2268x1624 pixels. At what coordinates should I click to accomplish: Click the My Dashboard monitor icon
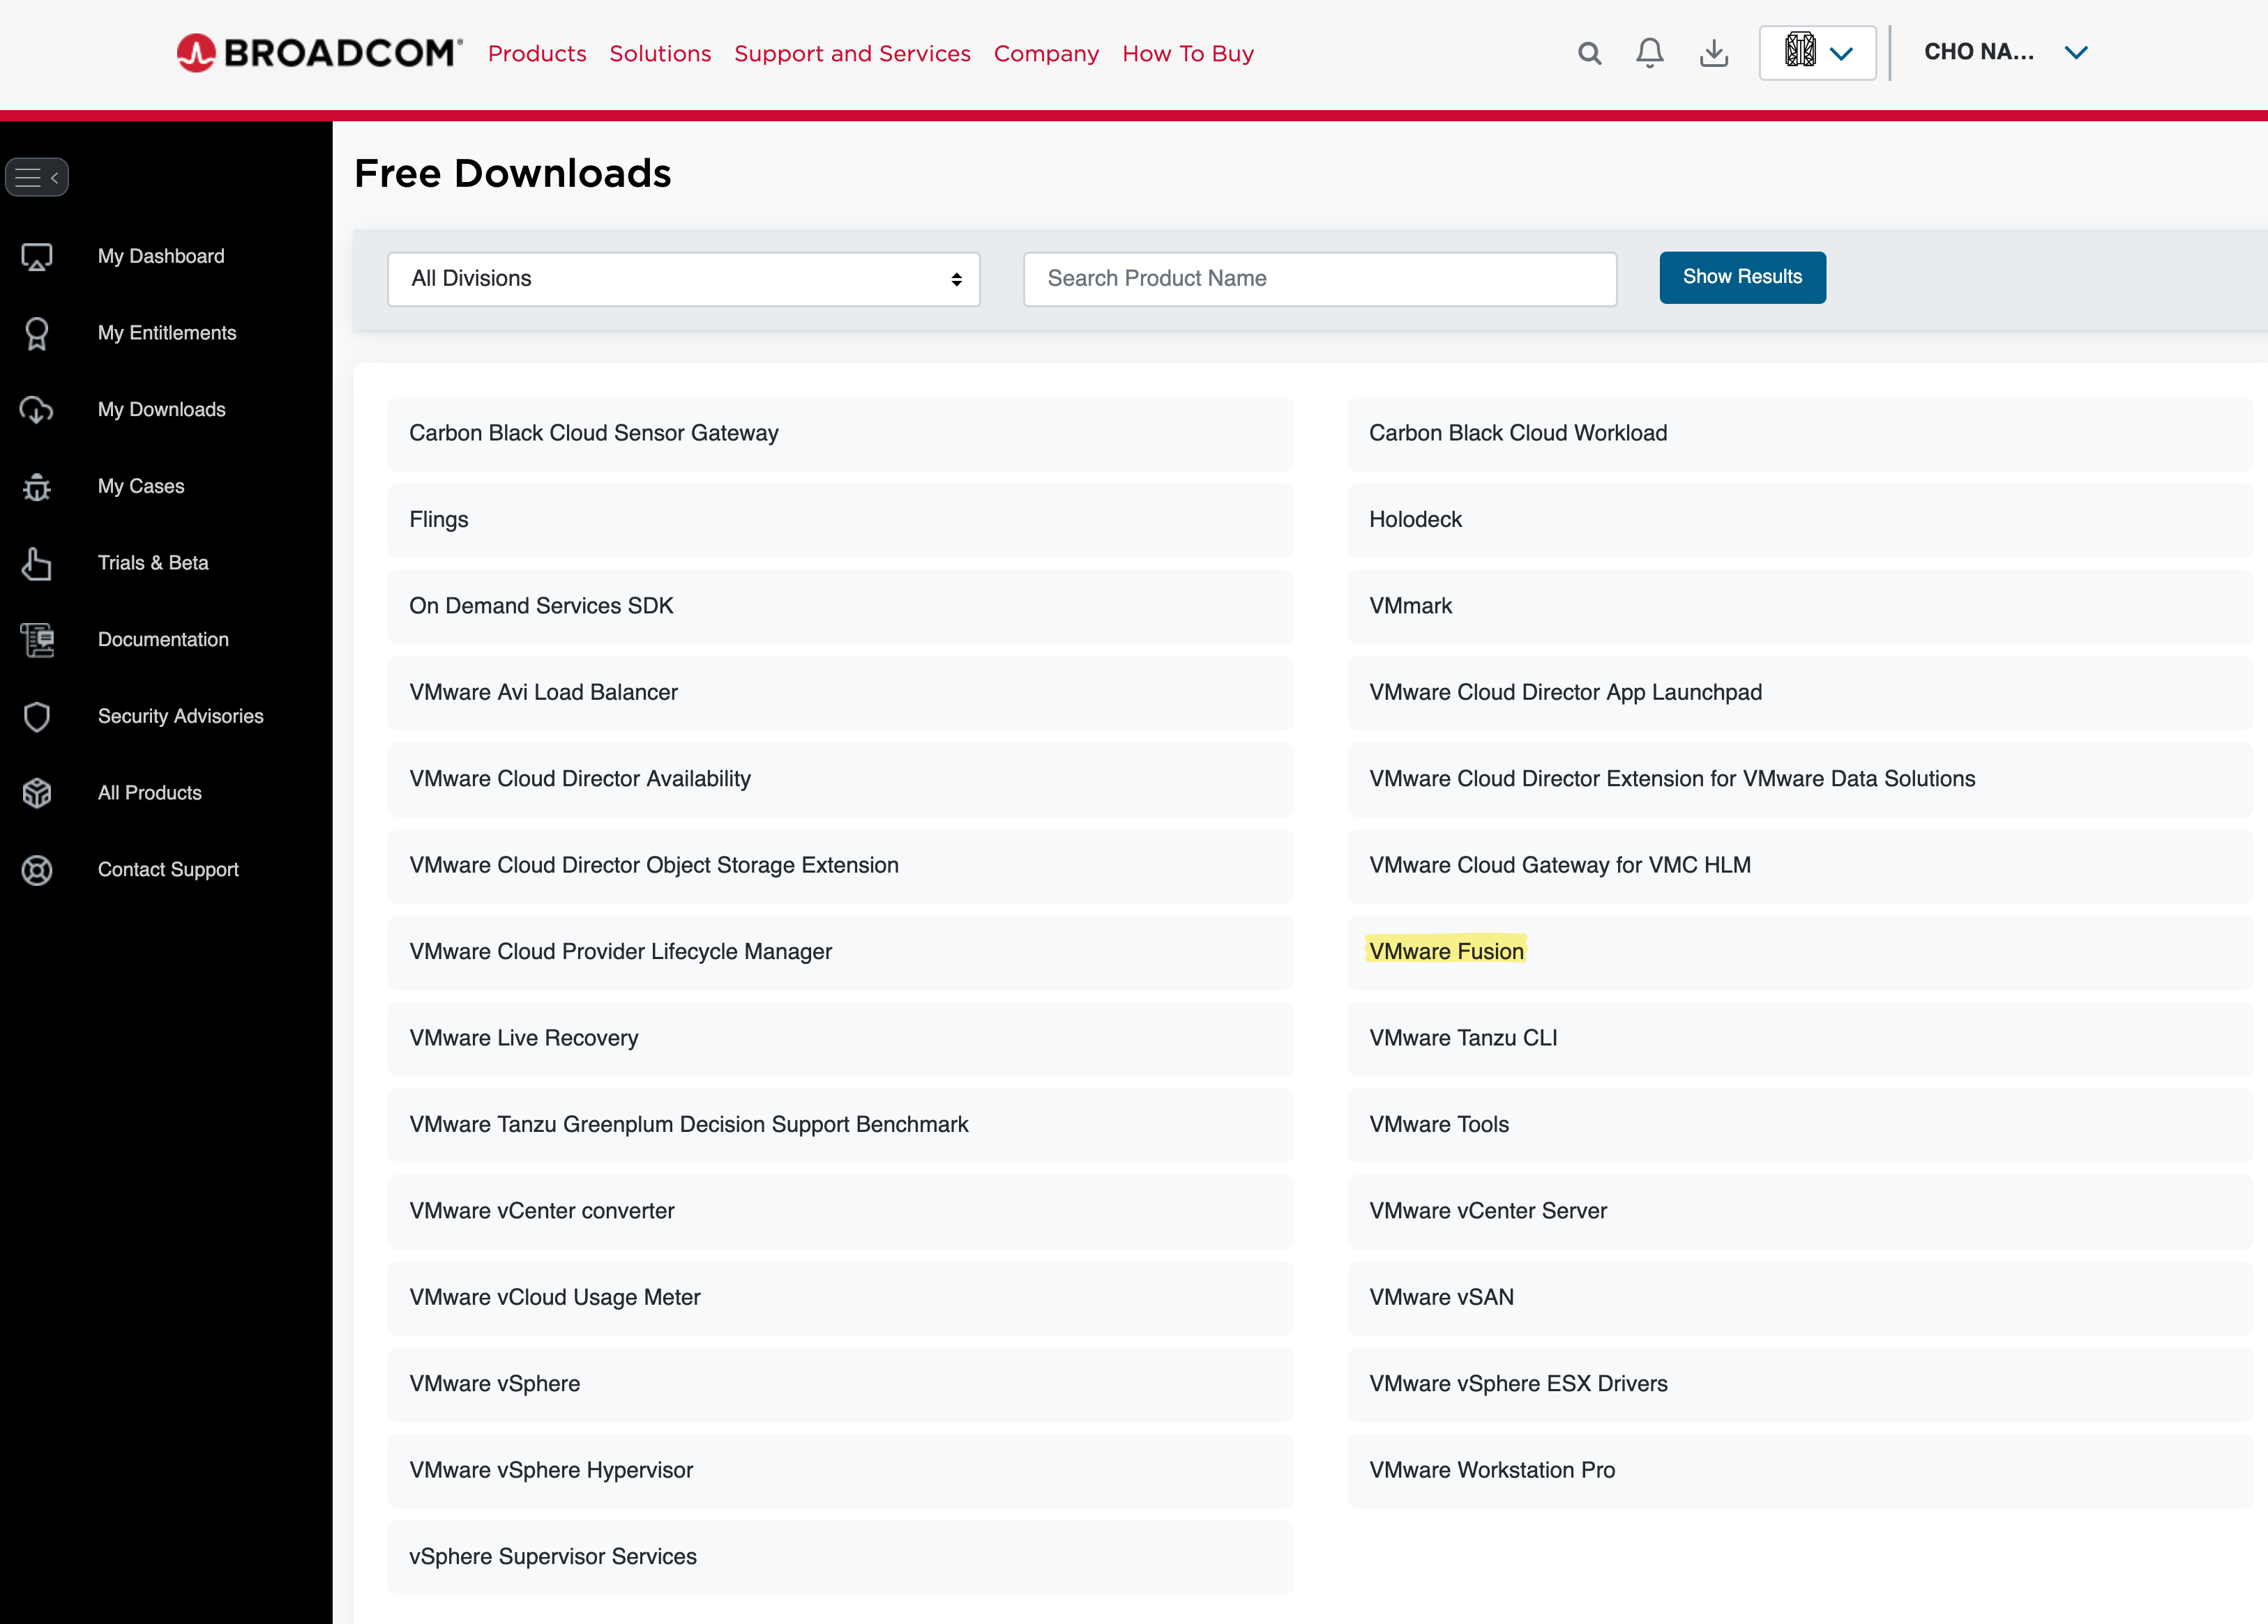pos(37,256)
